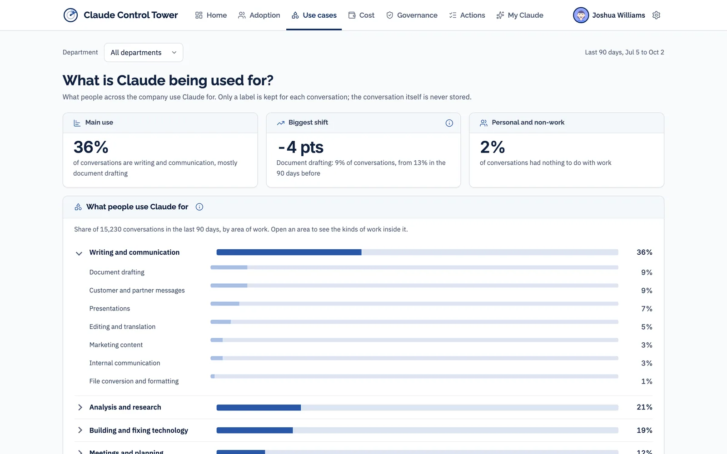Click the Editing and translation label
The image size is (727, 454).
click(122, 327)
